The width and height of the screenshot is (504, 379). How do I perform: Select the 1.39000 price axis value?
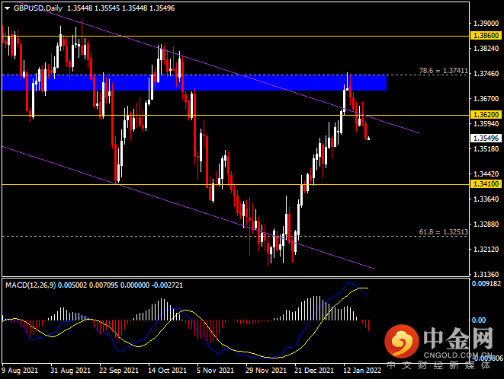point(486,24)
